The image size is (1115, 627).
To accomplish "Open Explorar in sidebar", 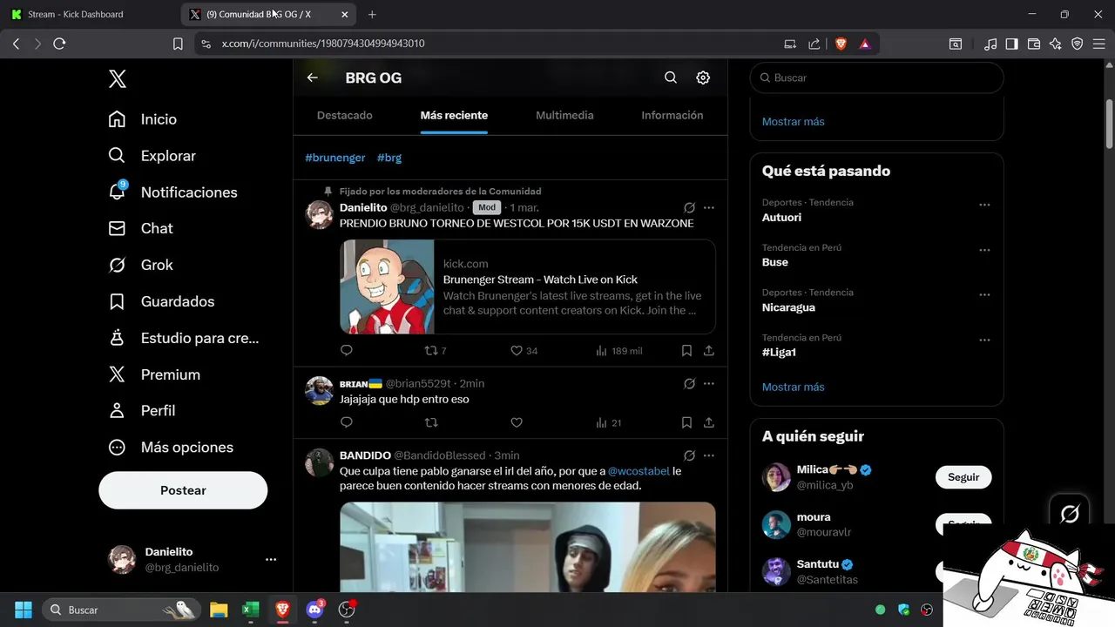I will tap(152, 156).
